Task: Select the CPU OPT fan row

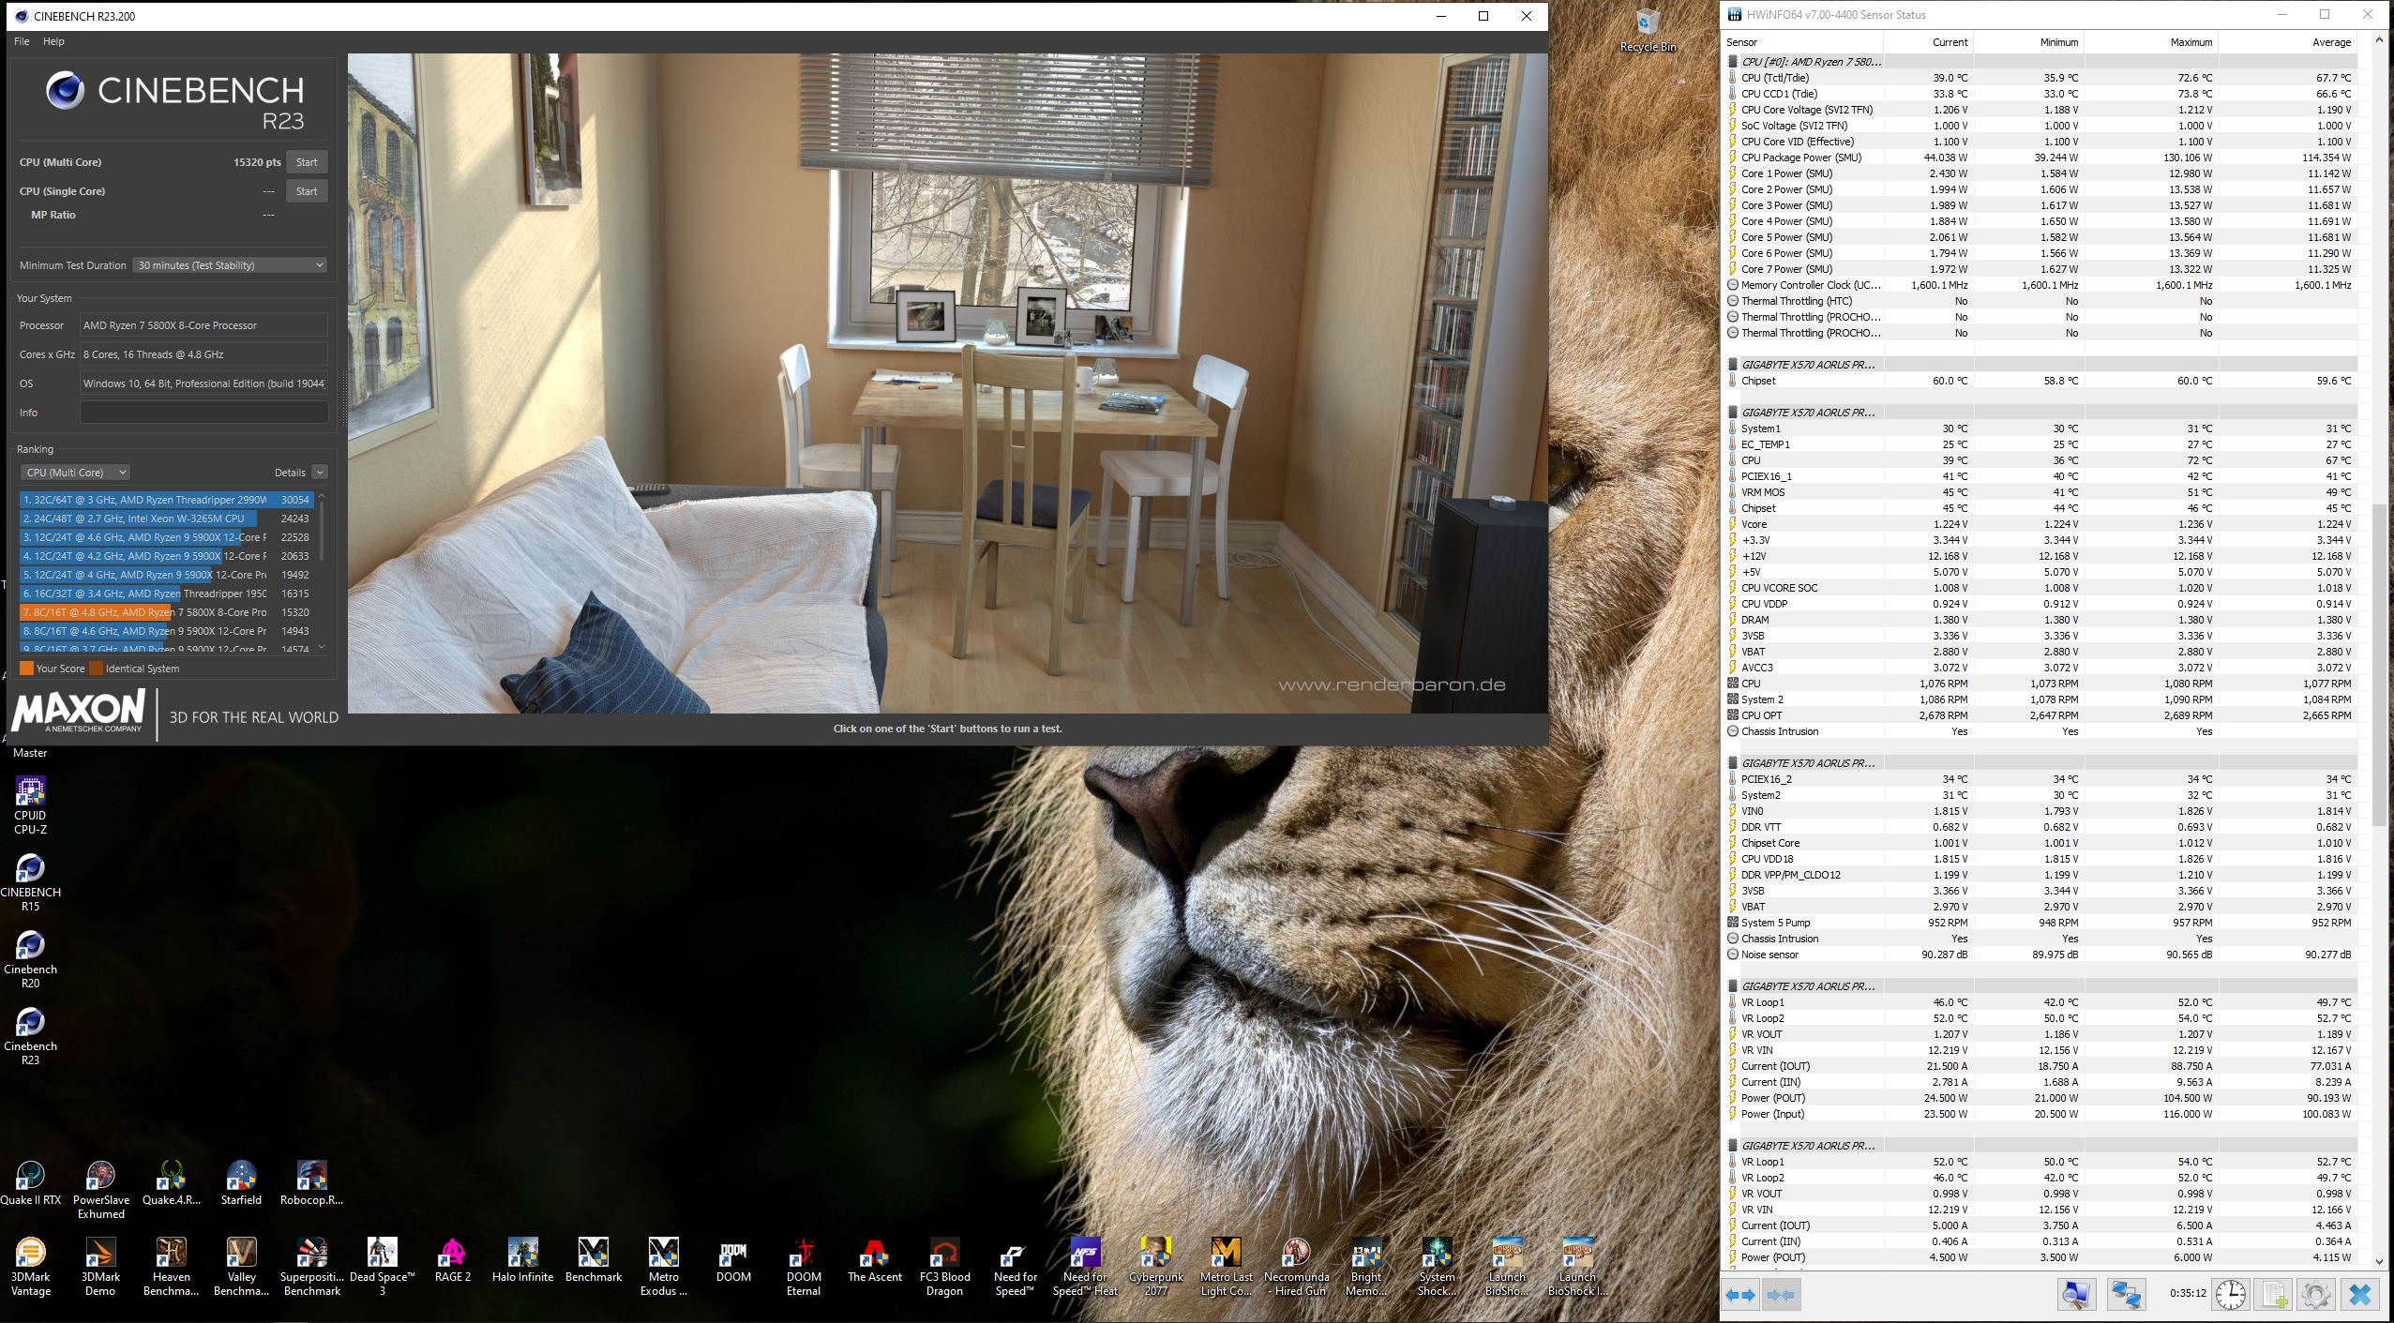Action: pyautogui.click(x=2040, y=715)
